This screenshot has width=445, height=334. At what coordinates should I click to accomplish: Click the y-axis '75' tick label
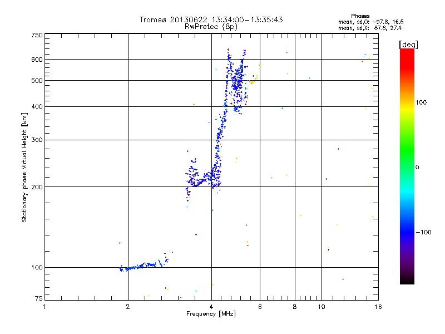[x=39, y=298]
